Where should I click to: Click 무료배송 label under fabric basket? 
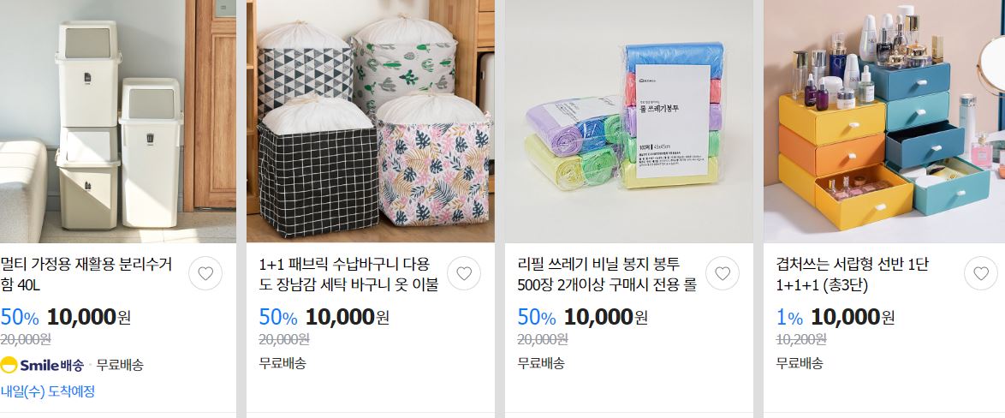[282, 363]
